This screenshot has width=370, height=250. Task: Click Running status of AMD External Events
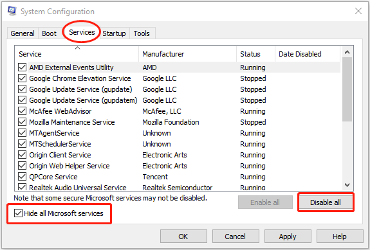pyautogui.click(x=253, y=67)
